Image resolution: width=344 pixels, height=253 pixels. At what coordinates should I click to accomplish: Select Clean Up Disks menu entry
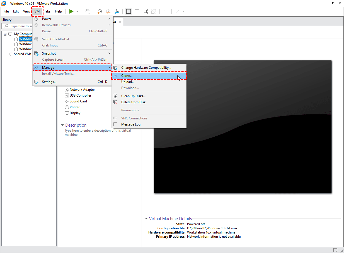pos(133,96)
